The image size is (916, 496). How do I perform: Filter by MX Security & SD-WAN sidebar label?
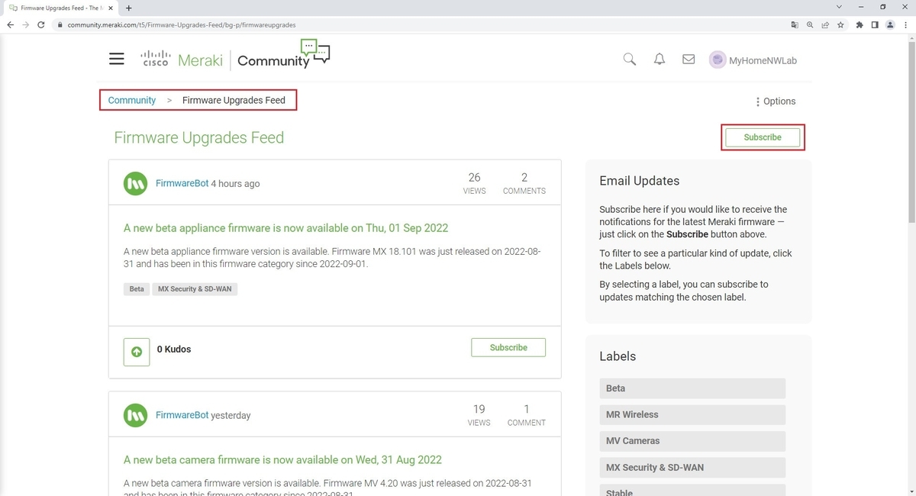click(692, 467)
